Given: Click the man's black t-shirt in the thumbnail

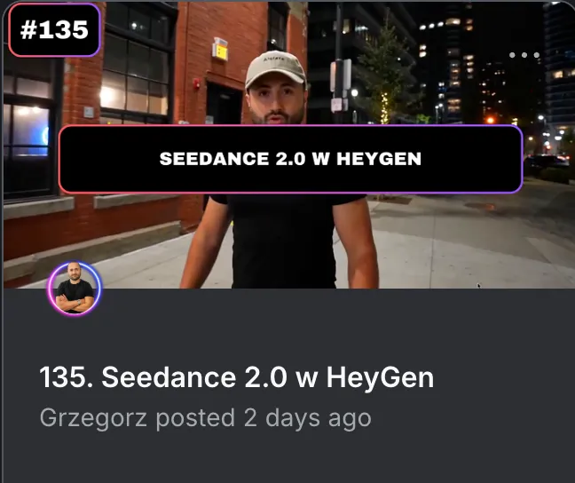Looking at the screenshot, I should (x=282, y=241).
